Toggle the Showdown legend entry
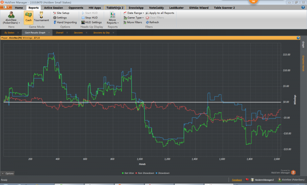The height and width of the screenshot is (185, 307). tap(162, 173)
